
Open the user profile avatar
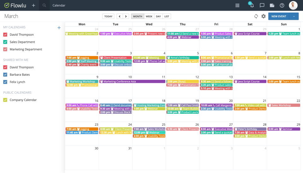tap(293, 5)
